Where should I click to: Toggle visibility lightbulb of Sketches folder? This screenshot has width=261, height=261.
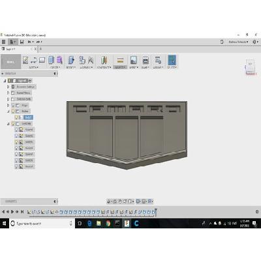13,124
